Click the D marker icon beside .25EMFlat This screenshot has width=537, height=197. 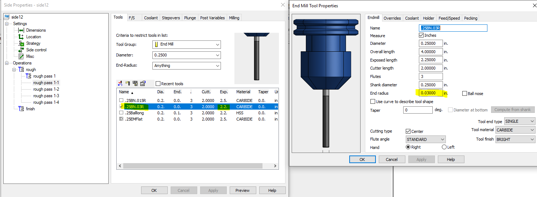121,119
